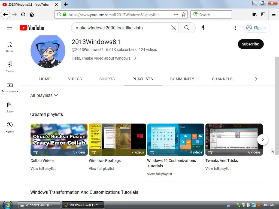Click the @2013Windows81 channel handle
Screen dimensions: 279x209
(x=87, y=50)
